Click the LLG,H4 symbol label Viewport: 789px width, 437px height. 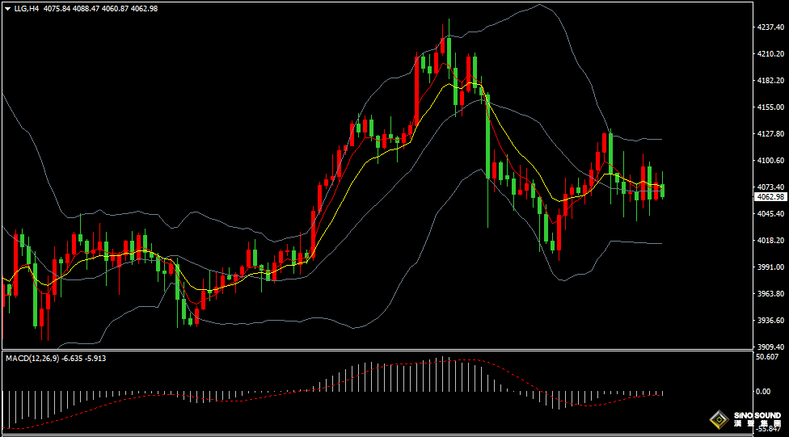[x=27, y=8]
